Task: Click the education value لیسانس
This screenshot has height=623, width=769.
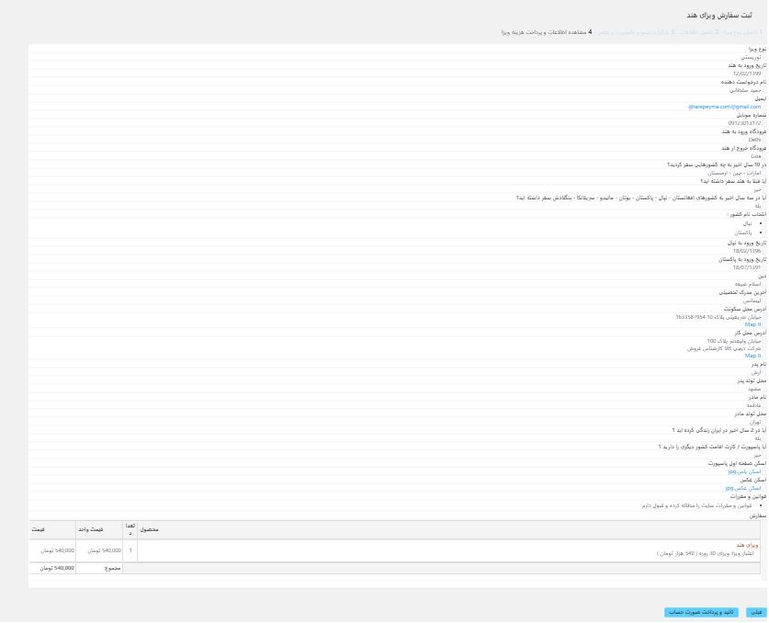Action: [x=752, y=301]
